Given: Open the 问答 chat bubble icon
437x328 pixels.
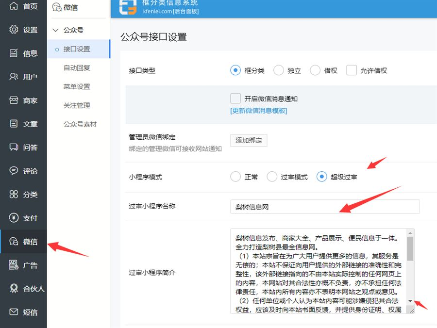Looking at the screenshot, I should click(14, 148).
